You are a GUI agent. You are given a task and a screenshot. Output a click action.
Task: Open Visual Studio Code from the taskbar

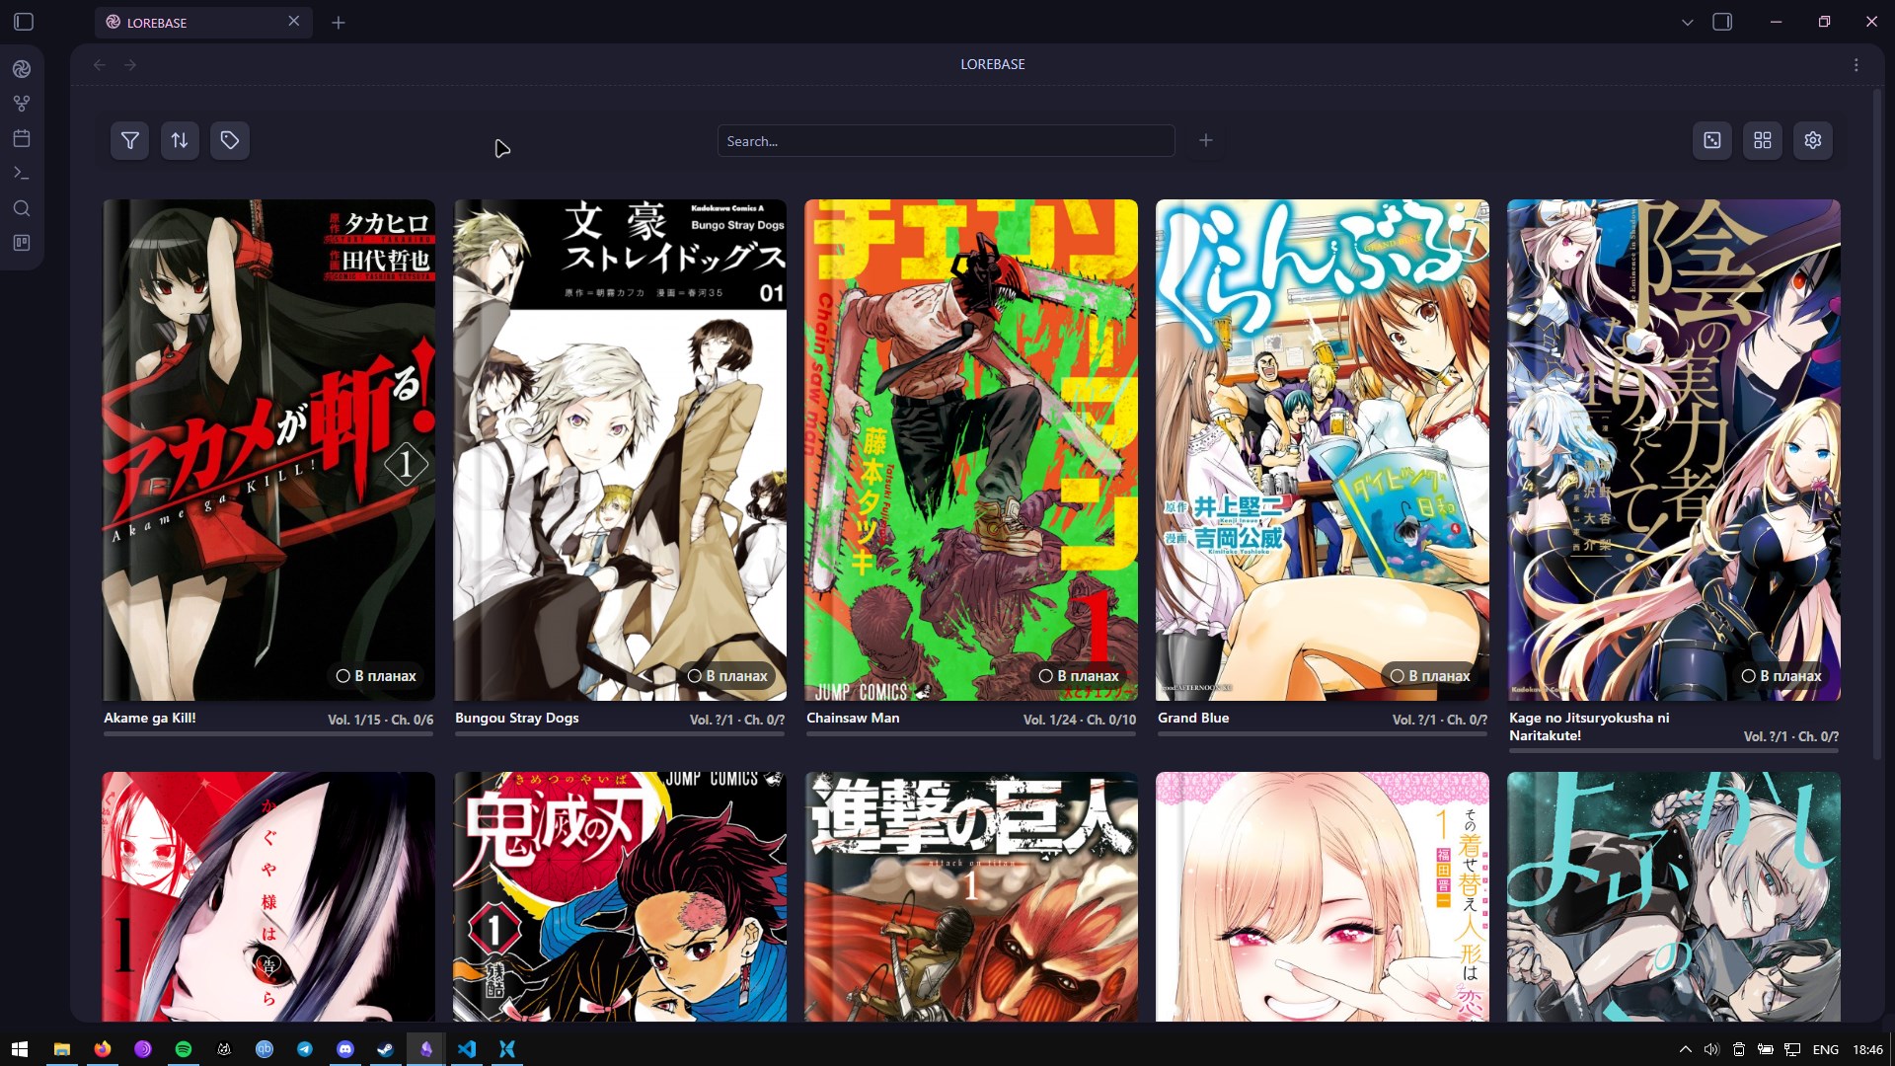click(x=467, y=1049)
